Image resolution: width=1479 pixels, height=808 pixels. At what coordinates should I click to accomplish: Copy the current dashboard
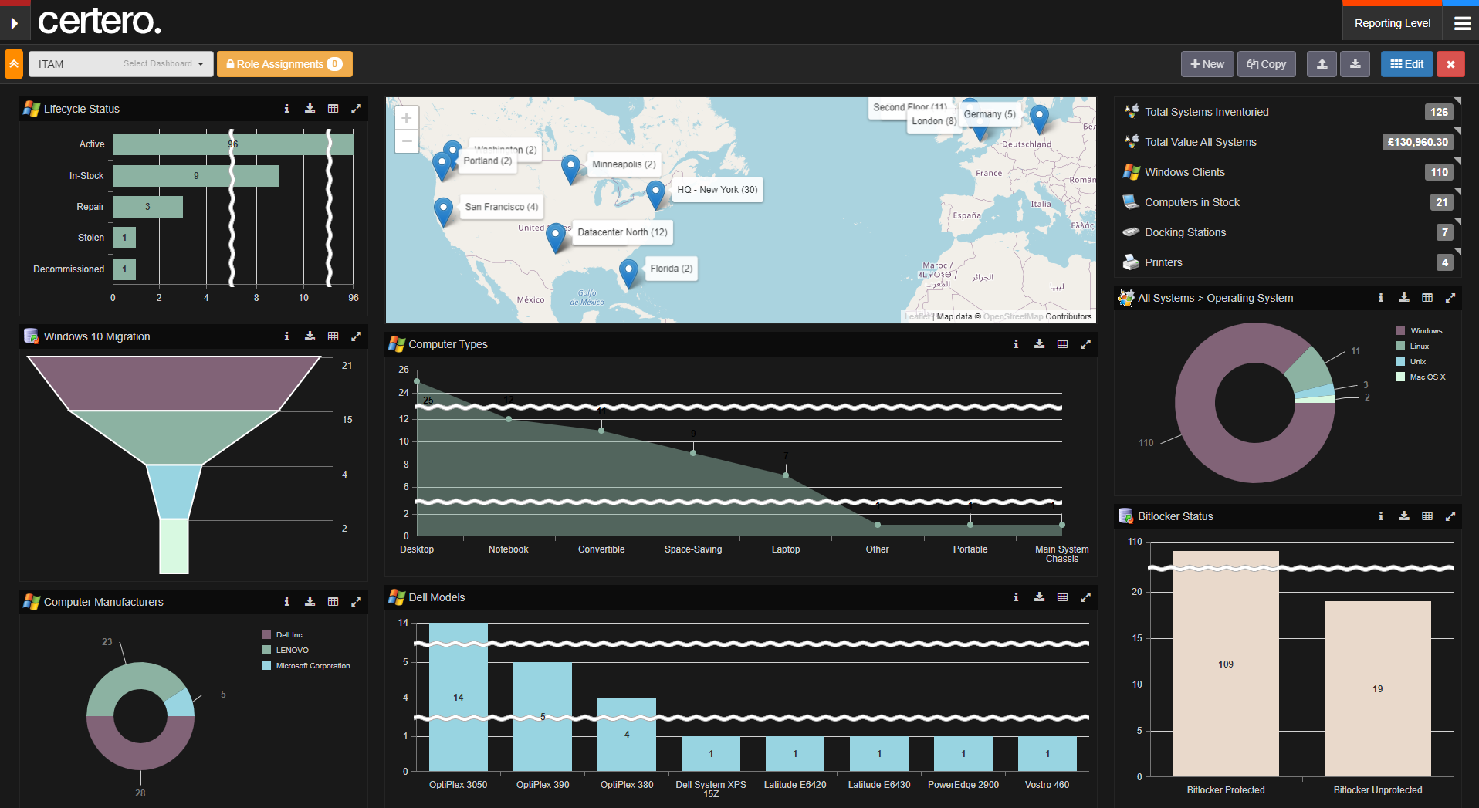coord(1267,64)
